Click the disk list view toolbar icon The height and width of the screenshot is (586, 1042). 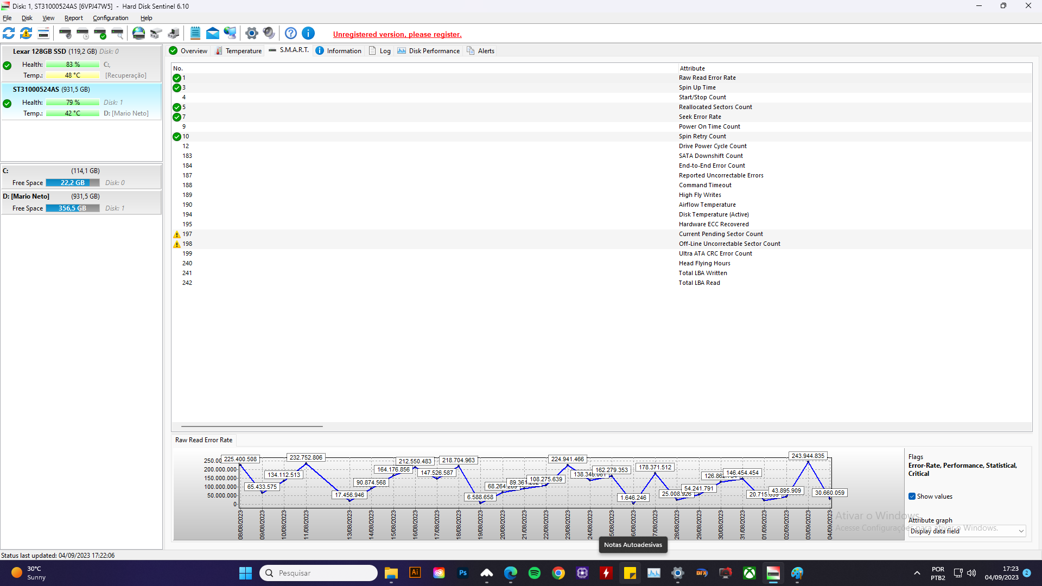[43, 34]
